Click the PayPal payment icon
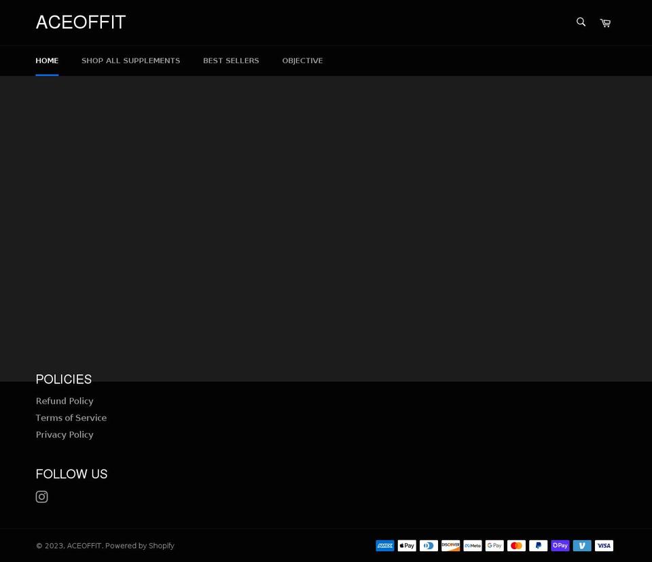This screenshot has height=562, width=652. pos(539,546)
